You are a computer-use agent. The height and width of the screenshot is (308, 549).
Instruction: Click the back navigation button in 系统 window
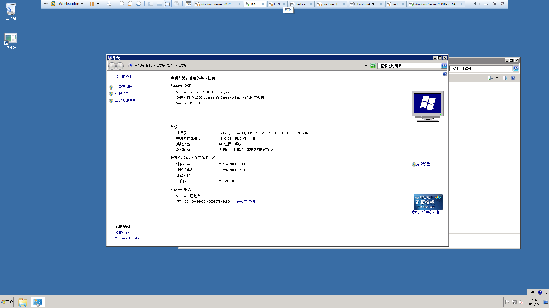click(112, 66)
